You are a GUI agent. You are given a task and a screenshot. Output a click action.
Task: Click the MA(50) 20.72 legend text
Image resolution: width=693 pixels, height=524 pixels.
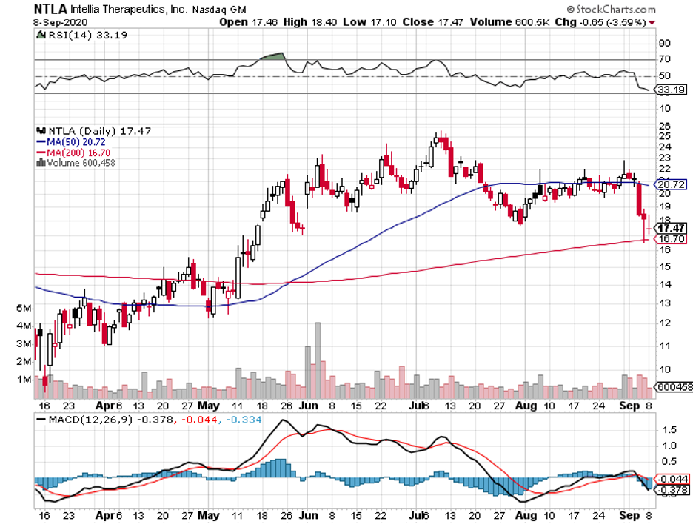point(76,142)
